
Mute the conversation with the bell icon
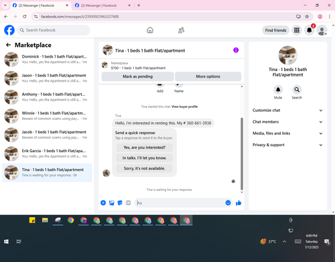(278, 90)
